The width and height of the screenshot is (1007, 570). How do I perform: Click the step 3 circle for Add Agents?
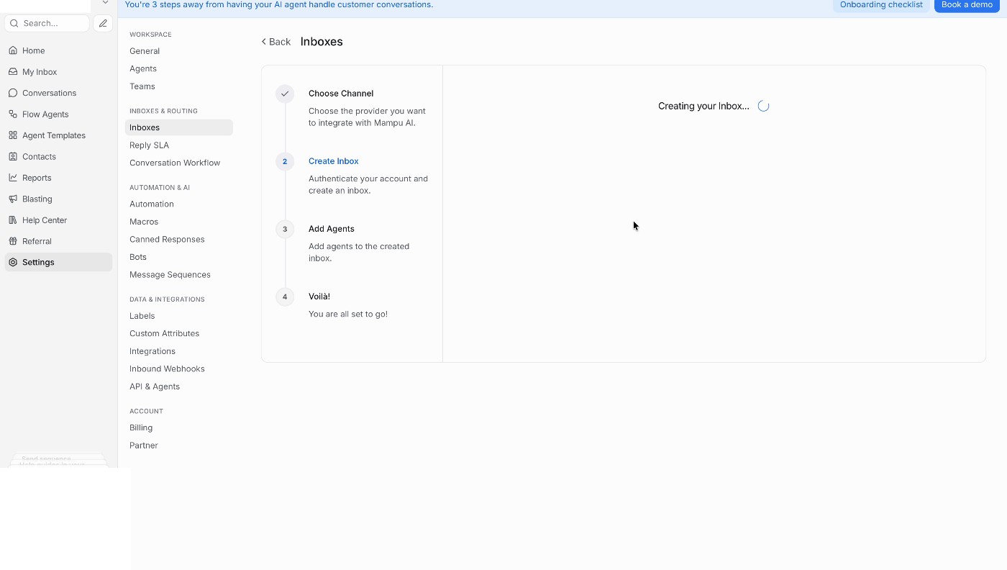pyautogui.click(x=285, y=229)
